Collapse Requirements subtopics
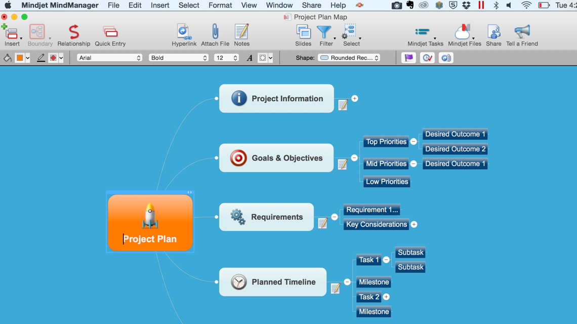The image size is (577, 324). [x=335, y=217]
